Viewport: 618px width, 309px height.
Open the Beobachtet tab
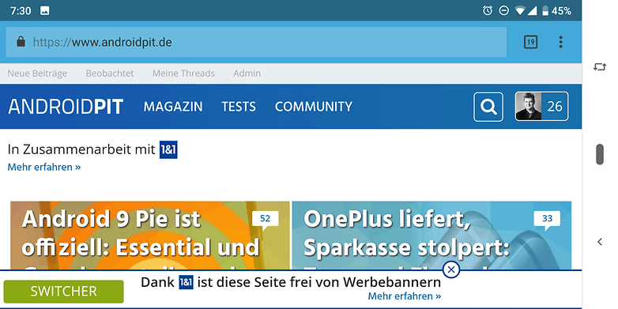[110, 73]
